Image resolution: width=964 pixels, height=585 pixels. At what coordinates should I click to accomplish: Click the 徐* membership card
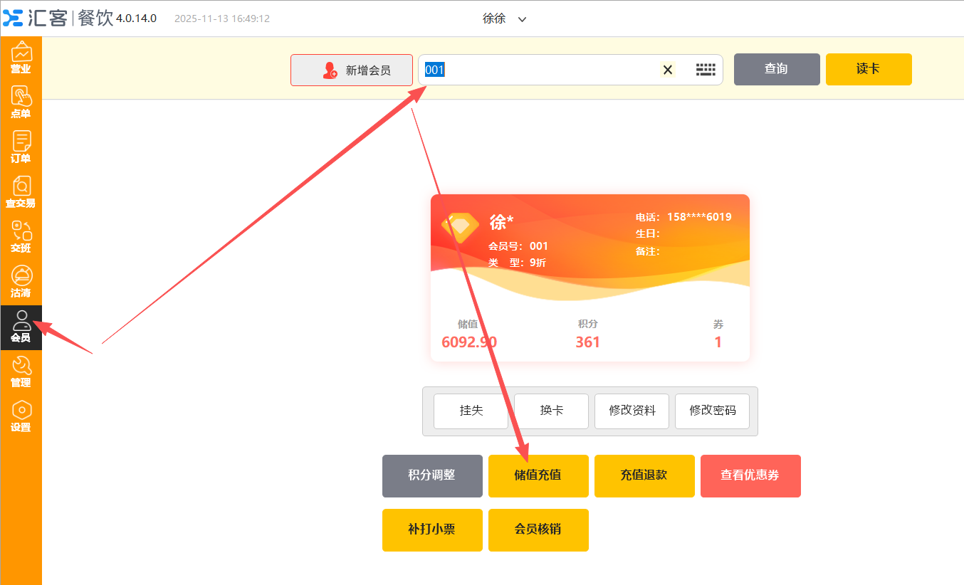(x=590, y=278)
